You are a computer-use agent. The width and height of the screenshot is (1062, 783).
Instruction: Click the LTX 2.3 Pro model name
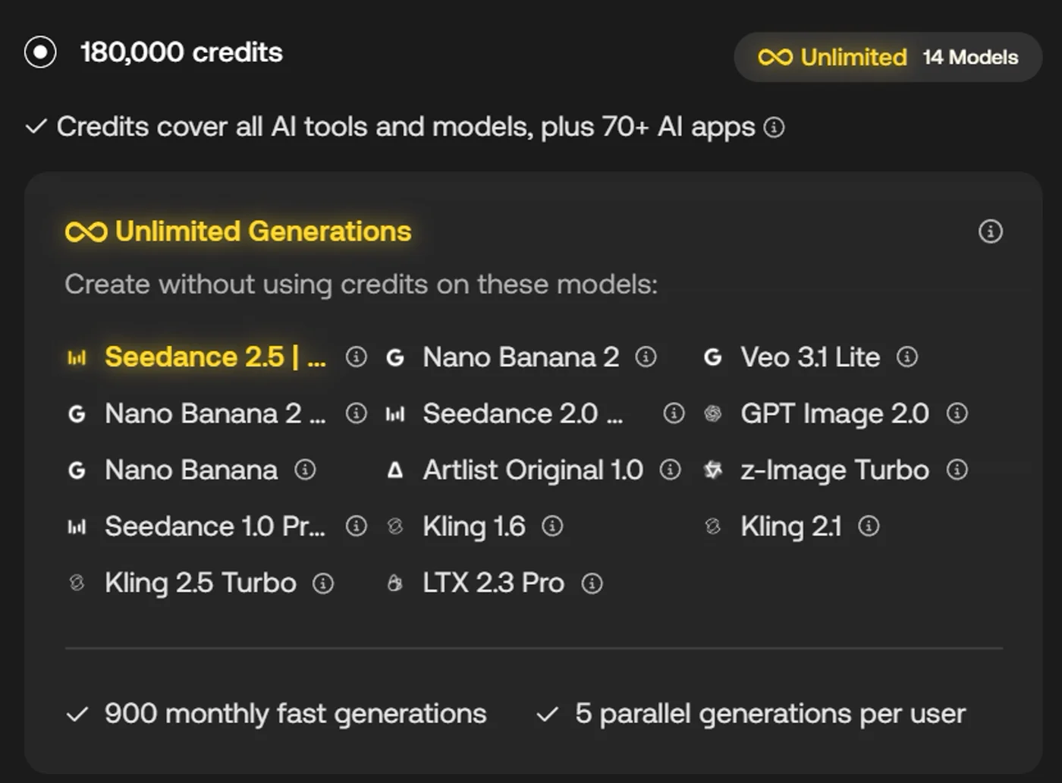[x=493, y=583]
